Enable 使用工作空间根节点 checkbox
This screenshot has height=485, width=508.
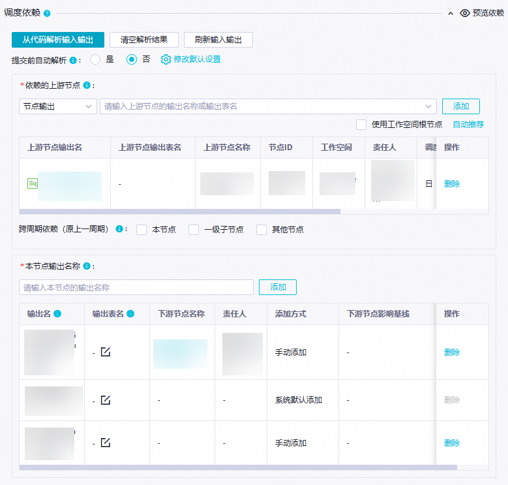tap(361, 125)
